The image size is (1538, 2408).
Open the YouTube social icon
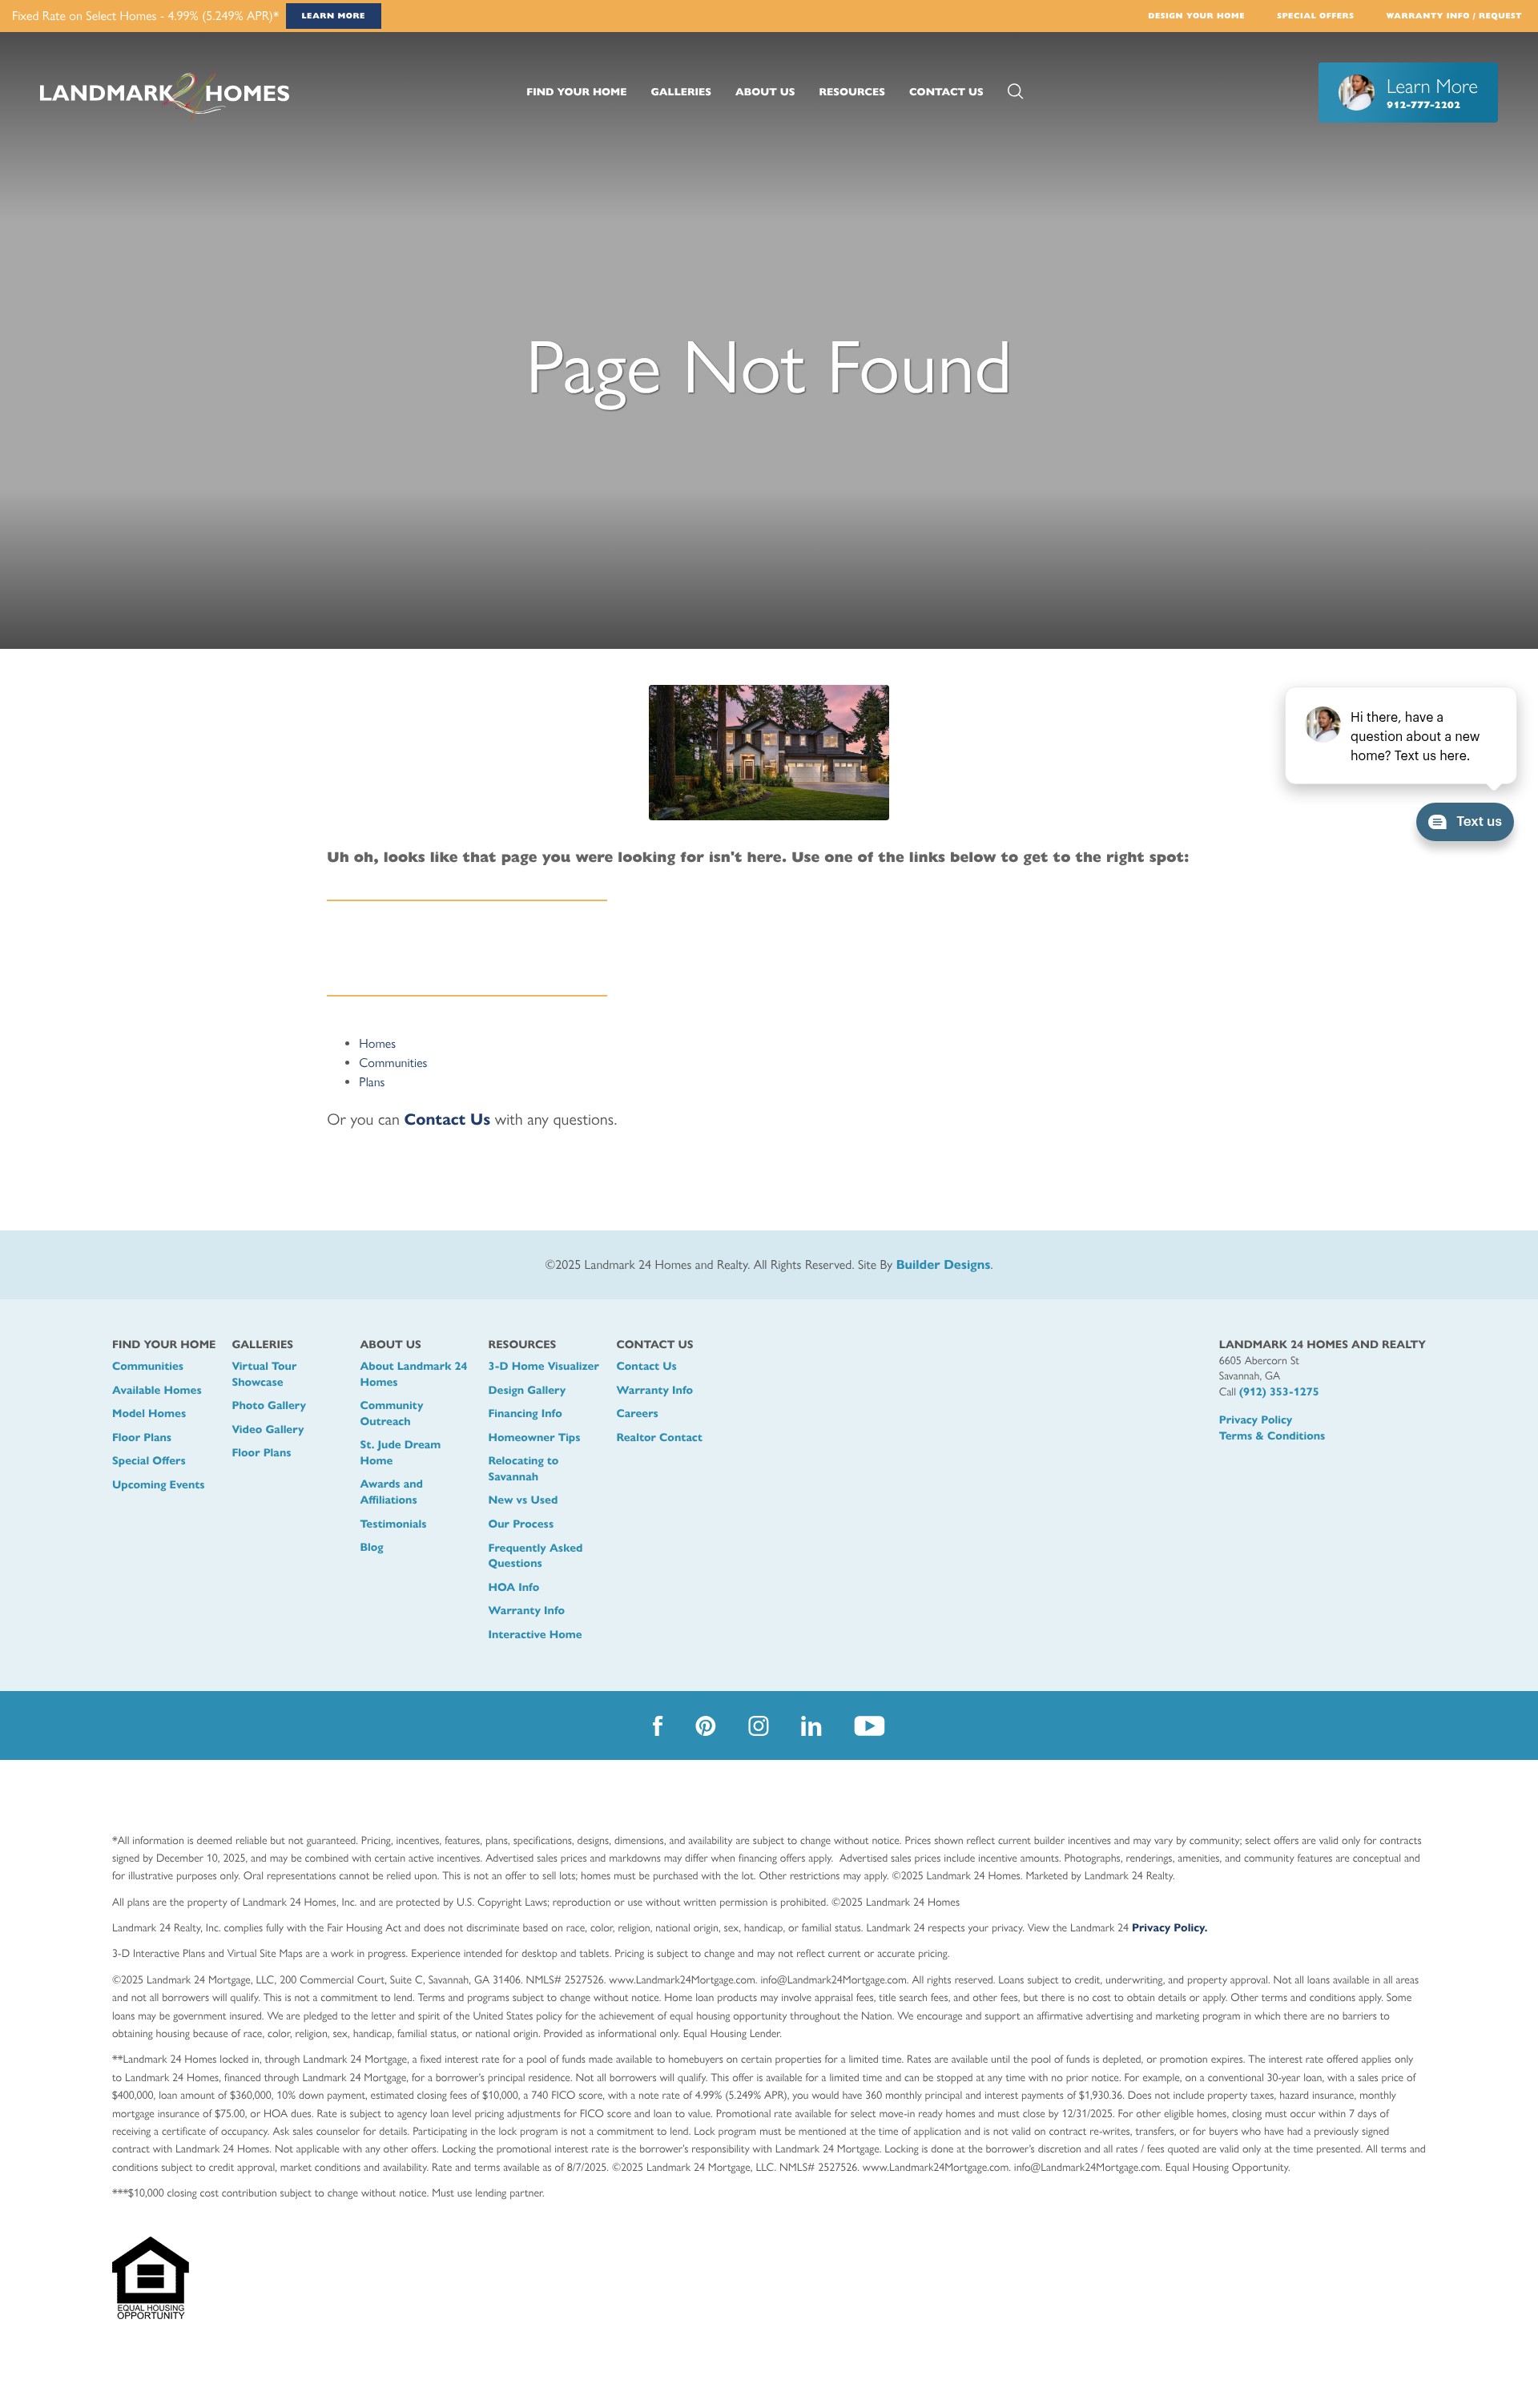(x=869, y=1726)
